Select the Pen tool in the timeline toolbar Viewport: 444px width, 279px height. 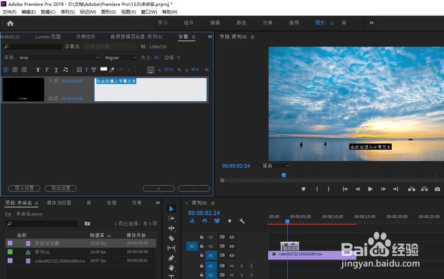pos(172,258)
